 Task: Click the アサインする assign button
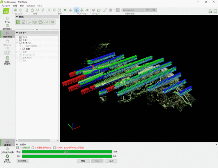151,10
